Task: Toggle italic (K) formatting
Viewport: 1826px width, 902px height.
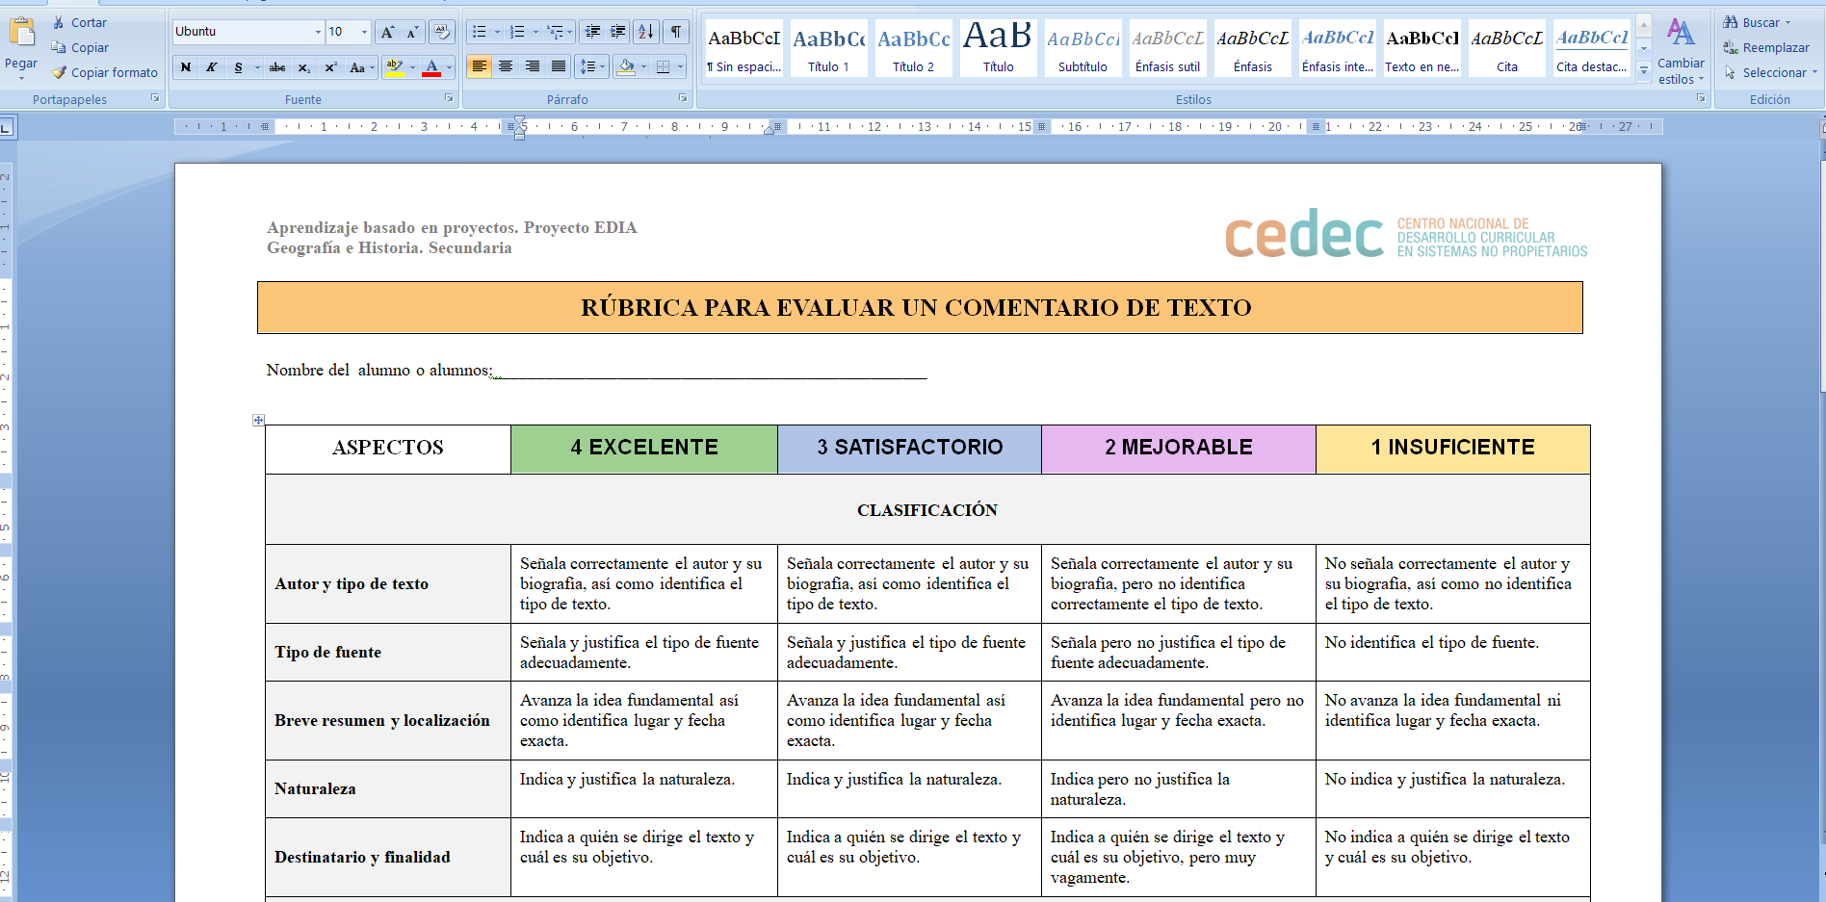Action: click(212, 67)
